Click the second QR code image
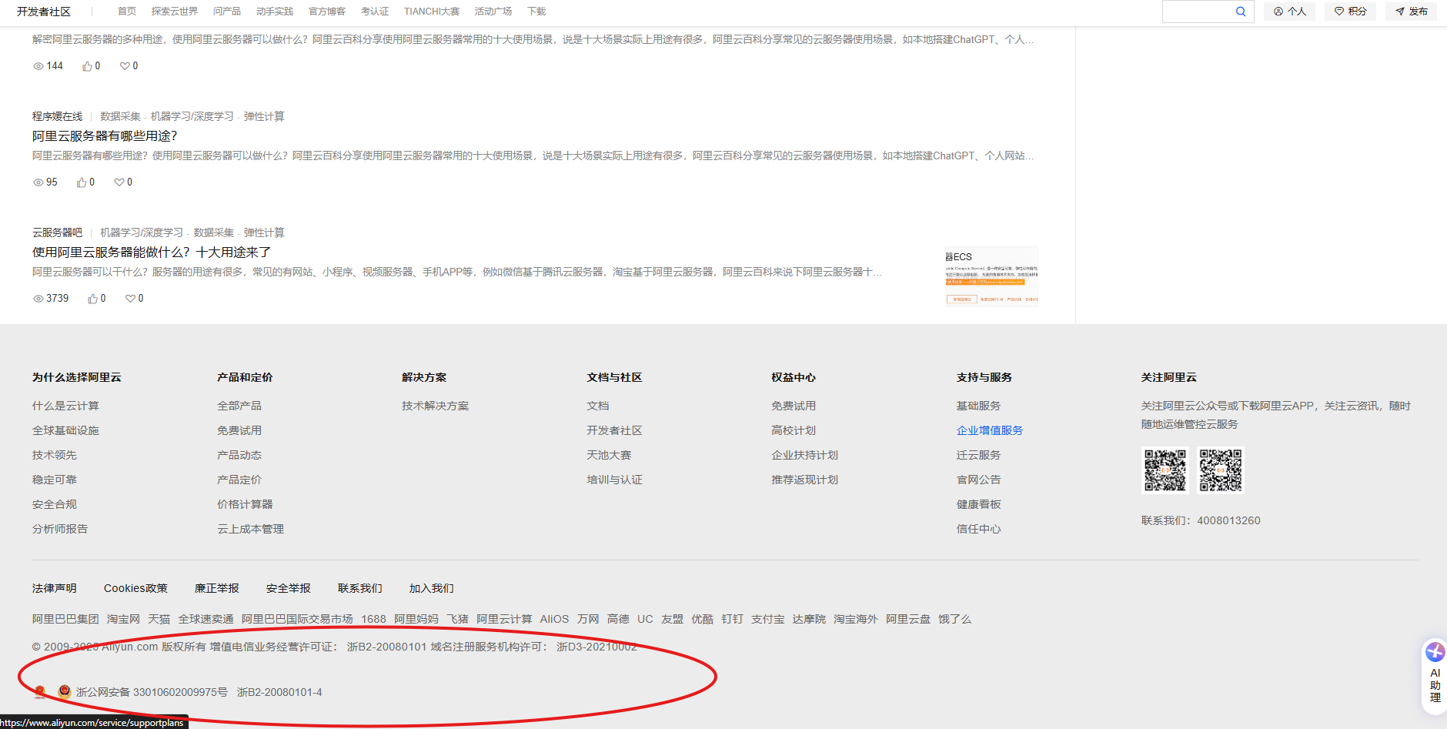This screenshot has width=1447, height=729. point(1221,470)
